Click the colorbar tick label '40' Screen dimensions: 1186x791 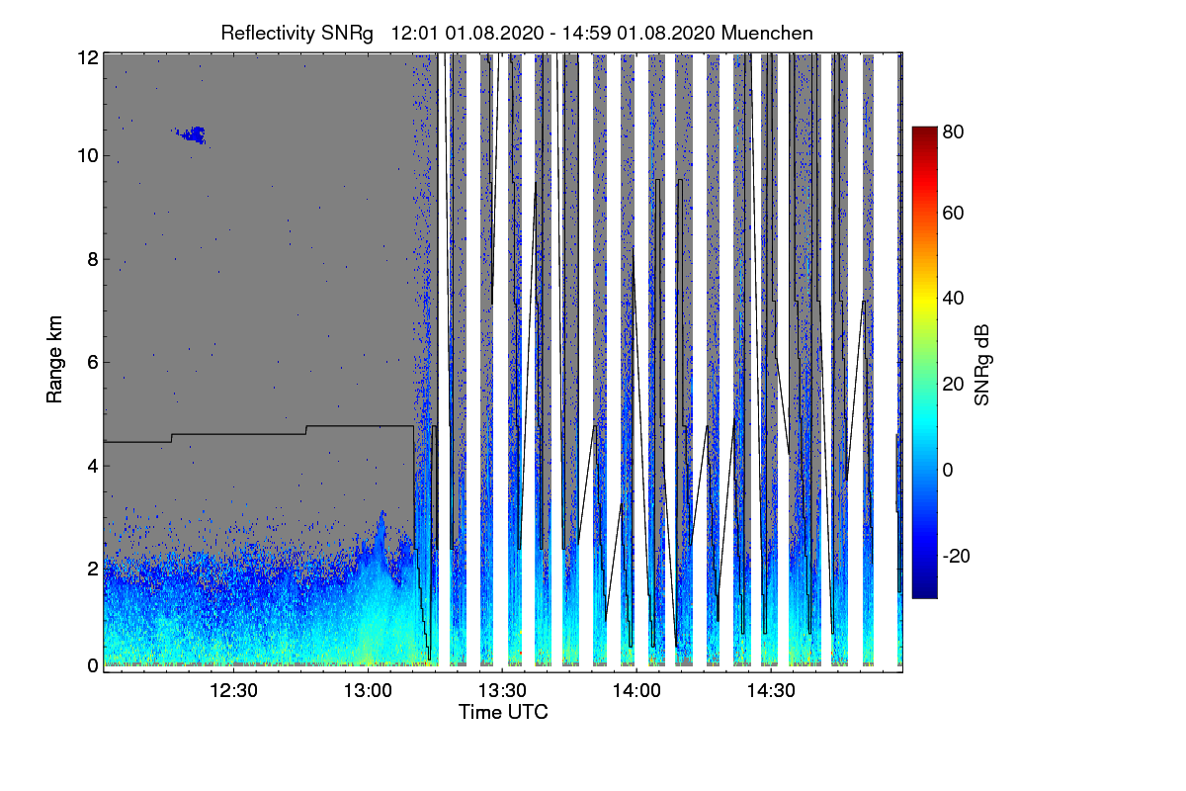pyautogui.click(x=954, y=299)
